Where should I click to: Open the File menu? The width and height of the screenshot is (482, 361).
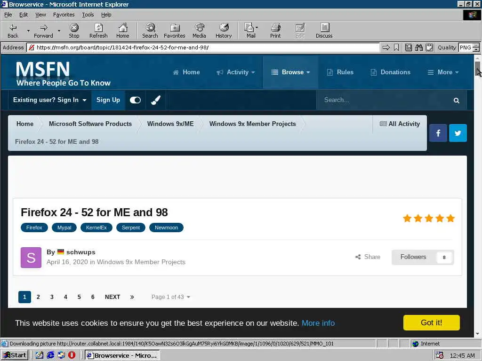(8, 15)
